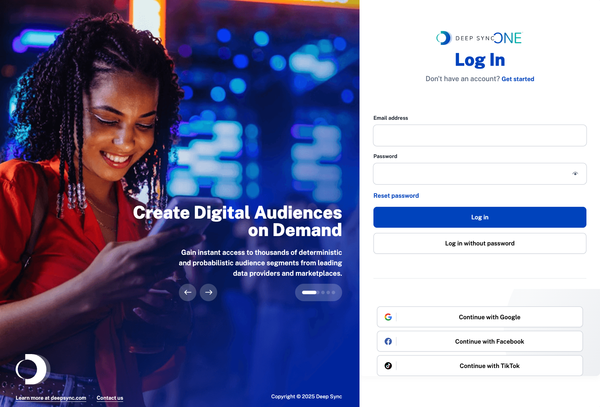Toggle password visibility eye icon

[575, 174]
